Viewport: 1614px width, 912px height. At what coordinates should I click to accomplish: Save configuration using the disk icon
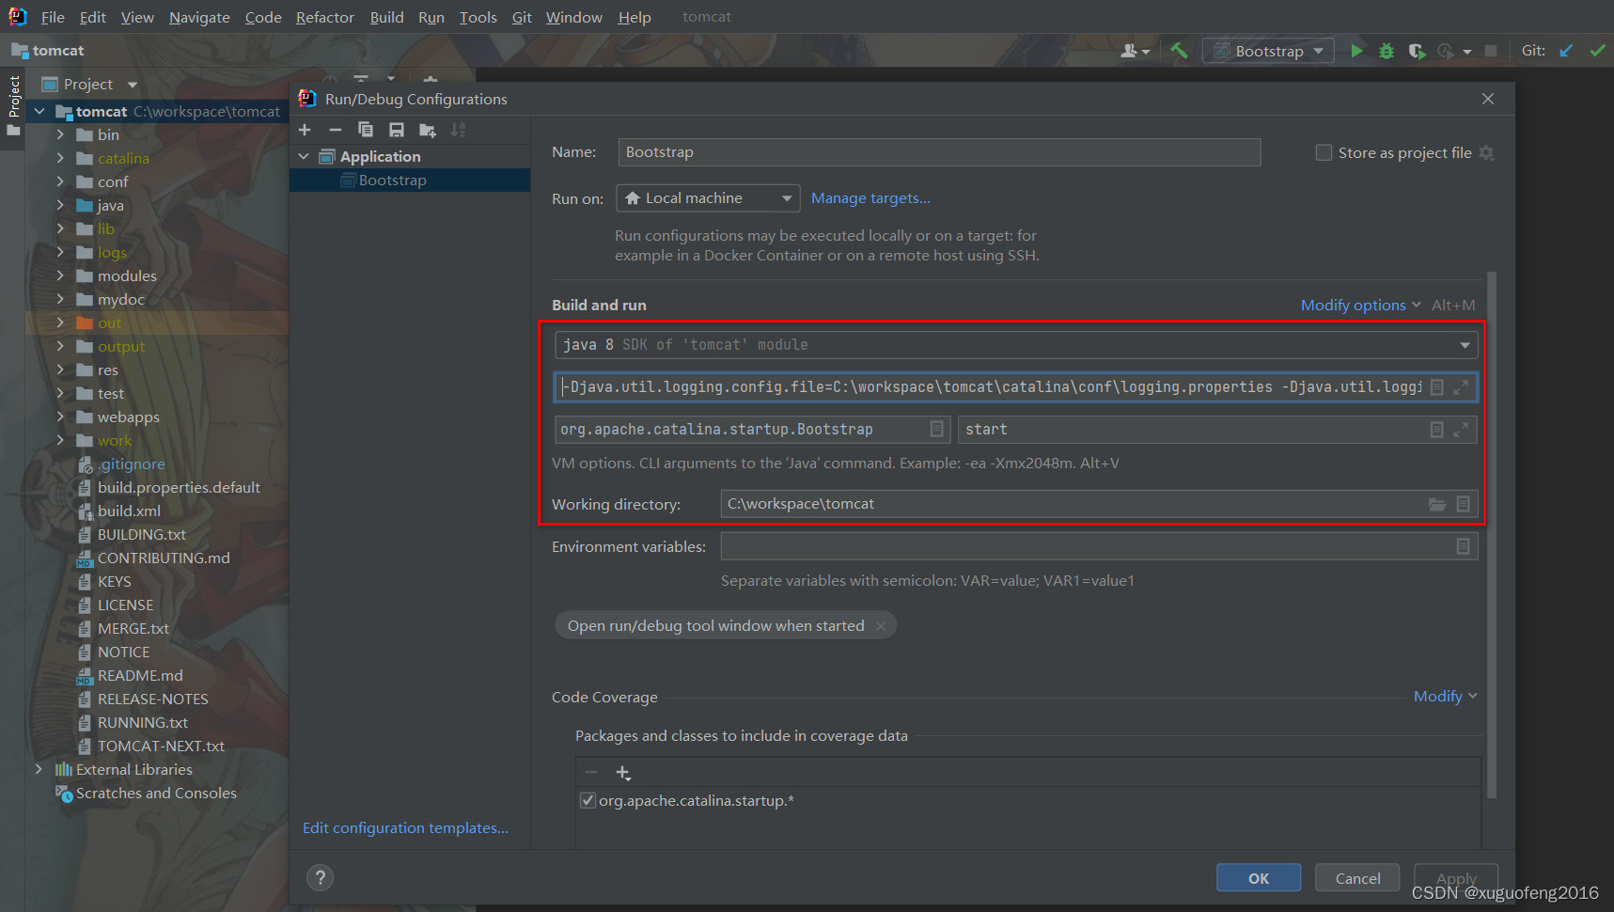pyautogui.click(x=397, y=130)
